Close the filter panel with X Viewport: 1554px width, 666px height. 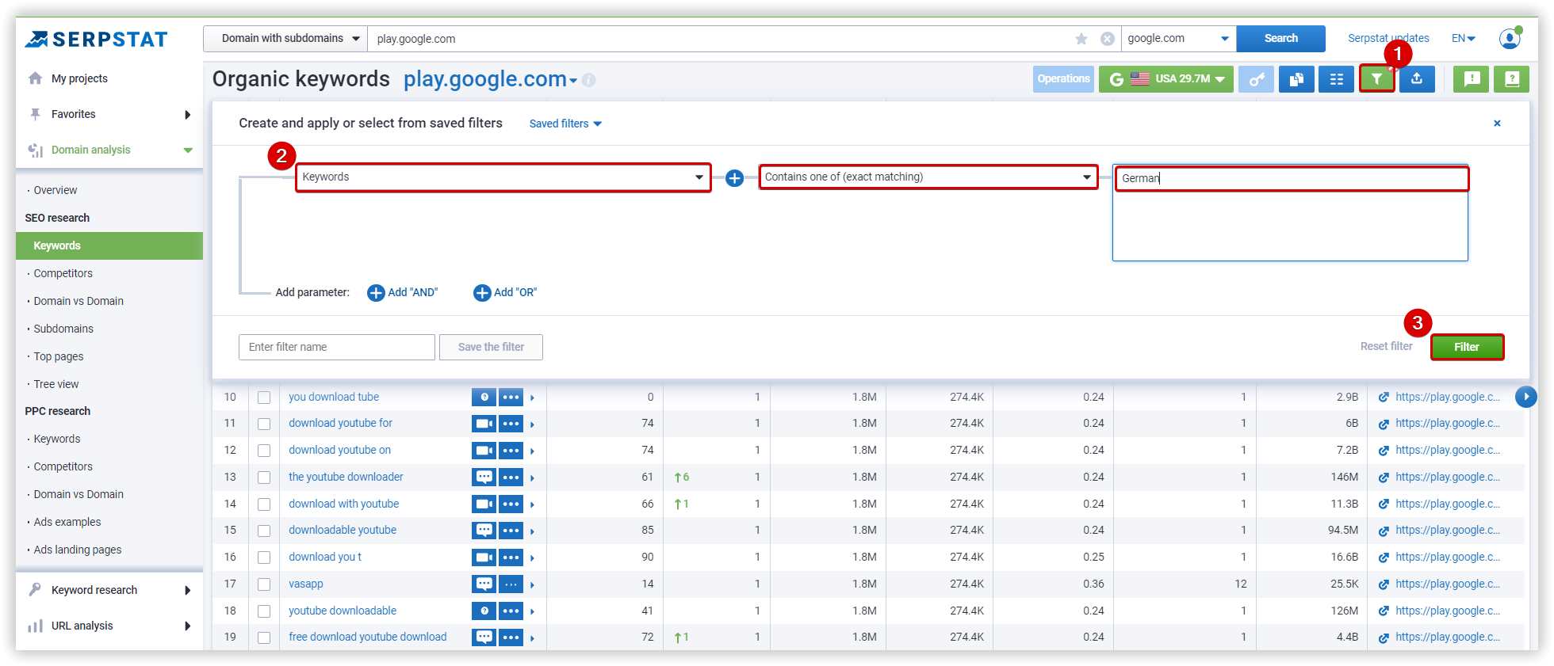1497,124
